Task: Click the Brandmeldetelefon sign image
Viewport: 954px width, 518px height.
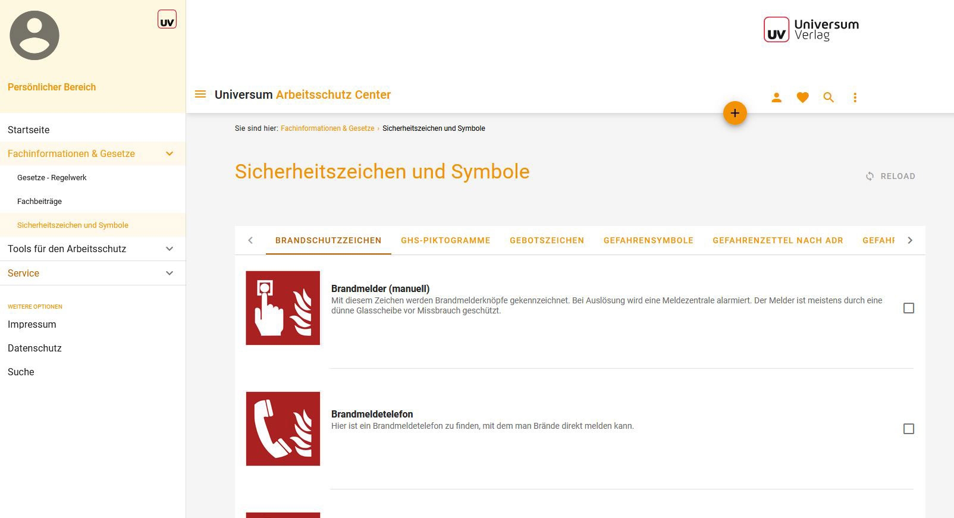Action: click(x=283, y=429)
